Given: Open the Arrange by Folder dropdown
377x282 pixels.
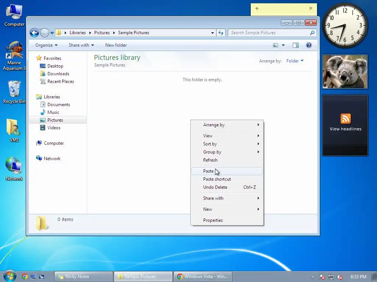Looking at the screenshot, I should point(295,61).
